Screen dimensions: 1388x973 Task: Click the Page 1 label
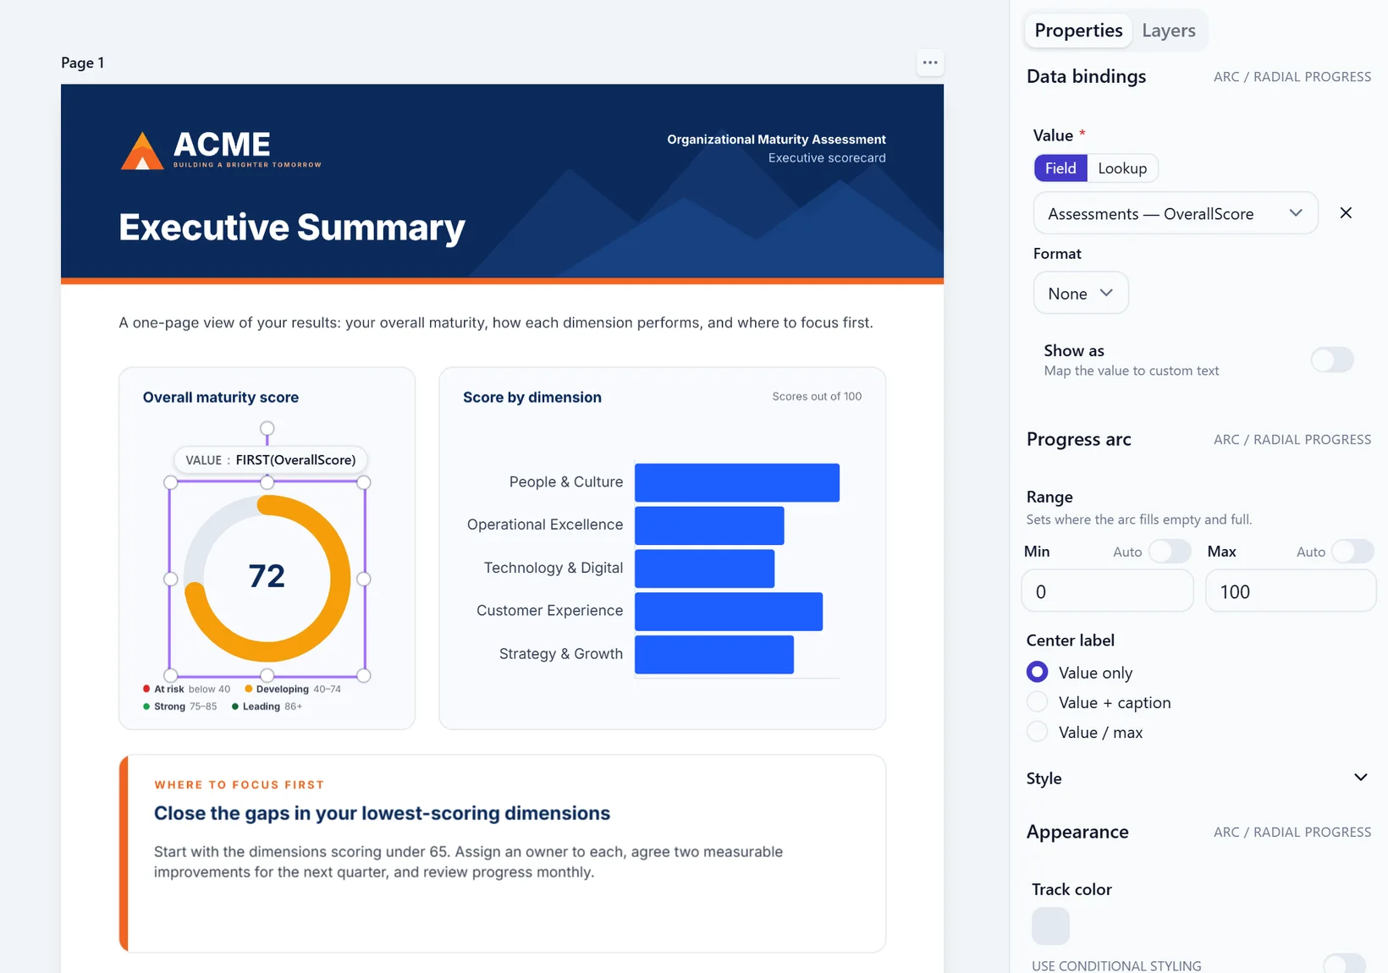(82, 63)
